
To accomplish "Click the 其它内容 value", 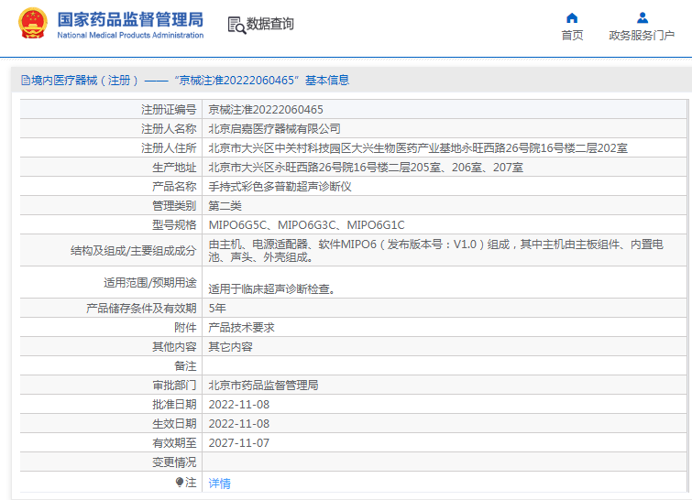I will click(x=230, y=347).
